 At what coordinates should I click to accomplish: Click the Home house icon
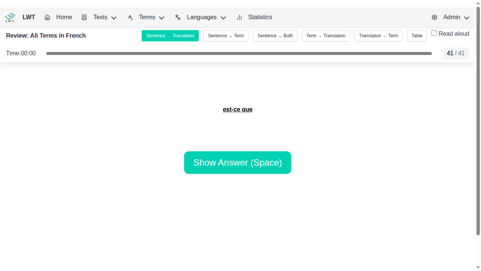click(x=47, y=17)
